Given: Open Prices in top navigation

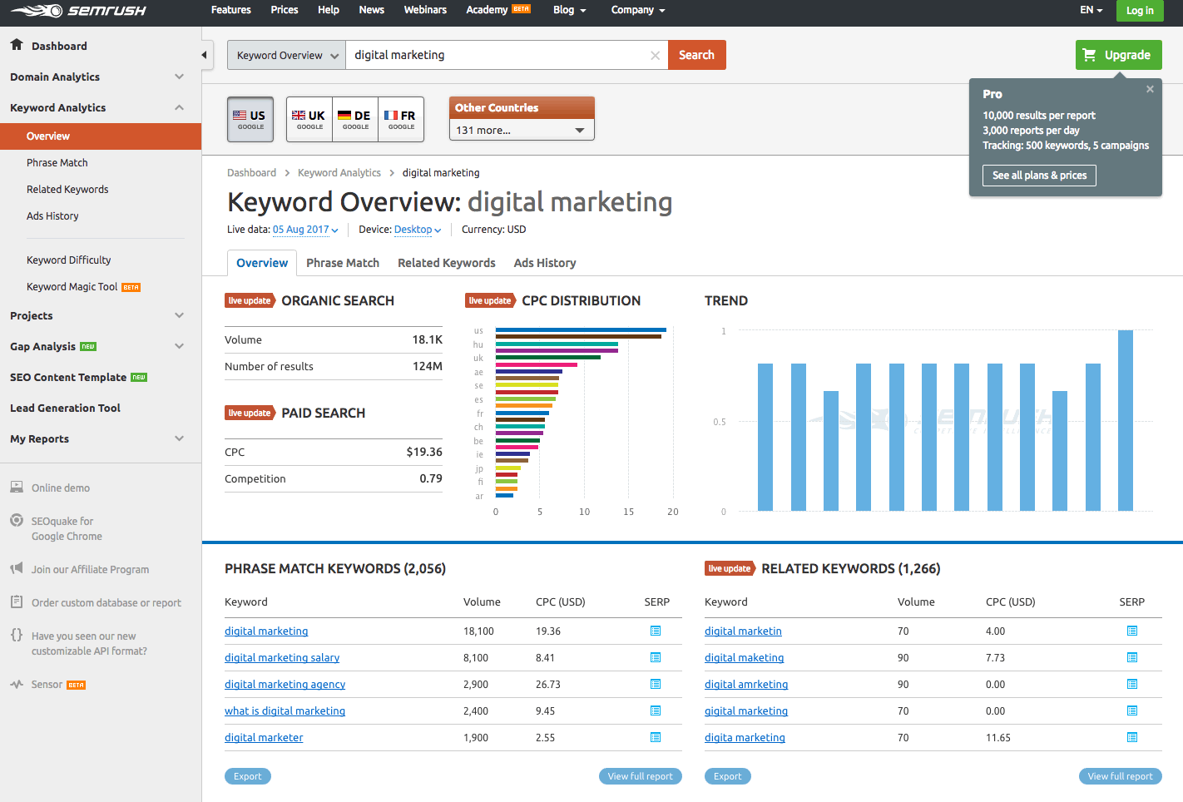Looking at the screenshot, I should point(285,10).
